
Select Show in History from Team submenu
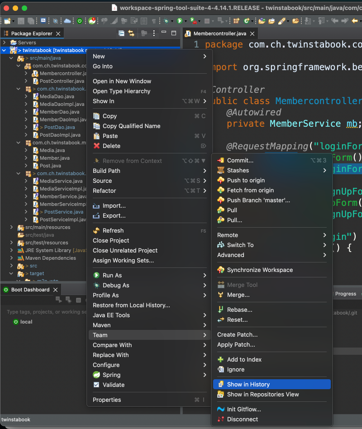[x=271, y=384]
